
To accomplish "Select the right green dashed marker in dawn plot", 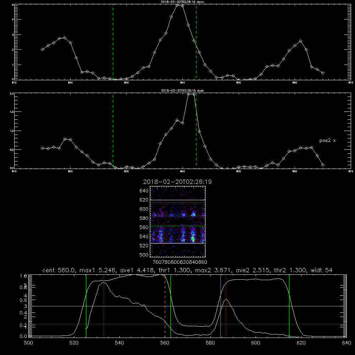I will [196, 42].
